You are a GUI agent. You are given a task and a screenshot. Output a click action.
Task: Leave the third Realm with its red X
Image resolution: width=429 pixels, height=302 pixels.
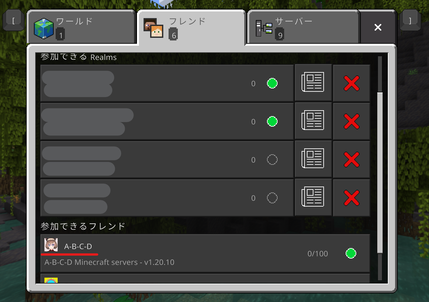(x=352, y=159)
